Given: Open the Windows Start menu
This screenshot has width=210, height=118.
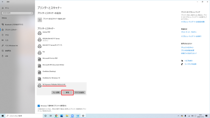Looking at the screenshot, I should 3,116.
